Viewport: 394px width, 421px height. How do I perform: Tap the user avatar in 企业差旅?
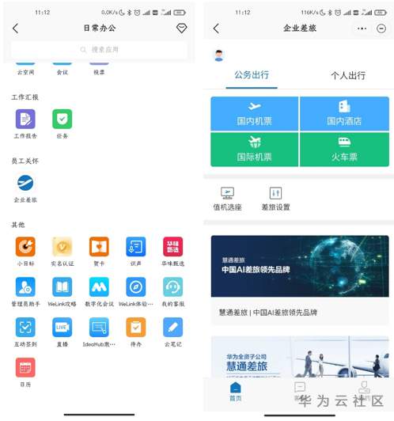pyautogui.click(x=219, y=55)
